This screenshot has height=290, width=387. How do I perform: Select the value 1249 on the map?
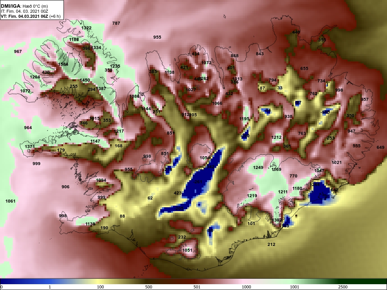[x=258, y=167]
